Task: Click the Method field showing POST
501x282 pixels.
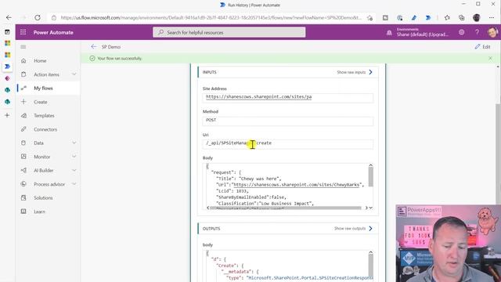Action: pyautogui.click(x=287, y=121)
